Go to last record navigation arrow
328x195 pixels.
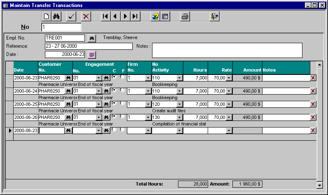[x=135, y=16]
